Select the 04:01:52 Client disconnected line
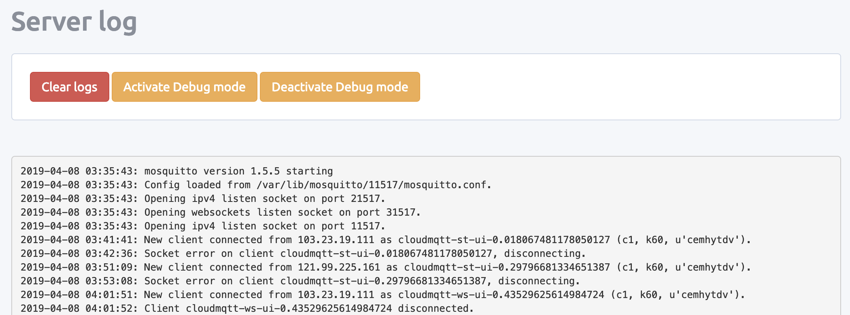Image resolution: width=850 pixels, height=315 pixels. [247, 309]
